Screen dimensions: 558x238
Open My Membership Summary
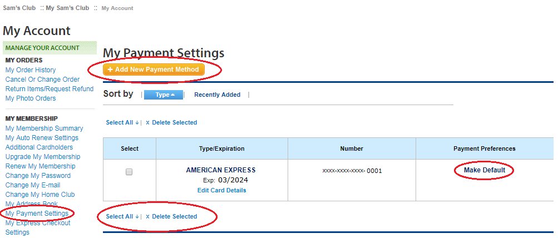coord(44,128)
